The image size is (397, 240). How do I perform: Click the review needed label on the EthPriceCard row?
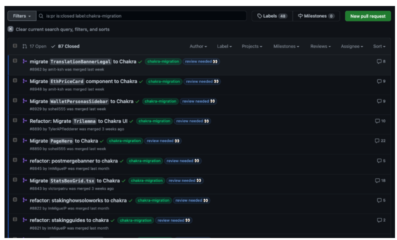202,81
